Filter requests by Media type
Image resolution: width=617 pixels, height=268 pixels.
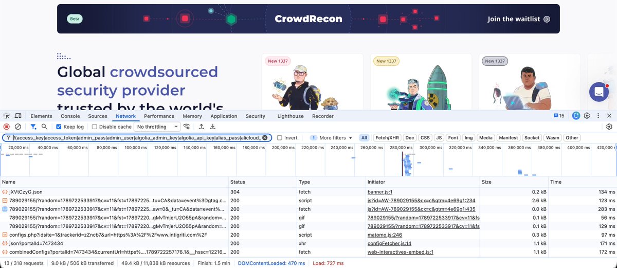point(486,138)
